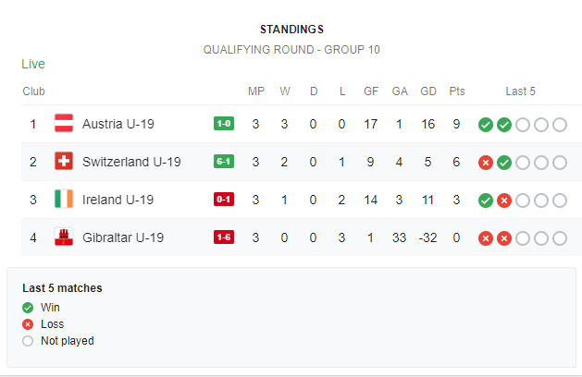Screen dimensions: 582x377
Task: Open Gibraltar's live 1-6 score badge
Action: click(224, 237)
